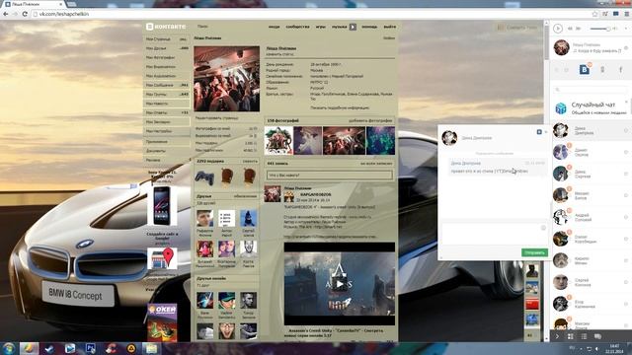
Task: Switch sidebar to grid view icon
Action: (x=571, y=336)
